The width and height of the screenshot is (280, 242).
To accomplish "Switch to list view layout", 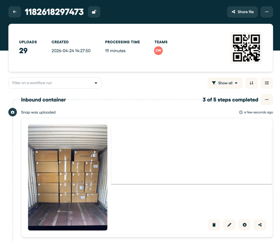I will click(x=267, y=83).
